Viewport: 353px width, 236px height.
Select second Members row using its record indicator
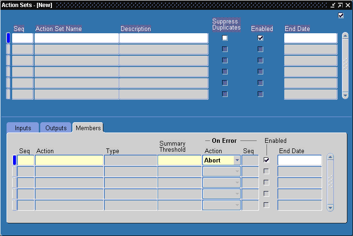coord(14,171)
